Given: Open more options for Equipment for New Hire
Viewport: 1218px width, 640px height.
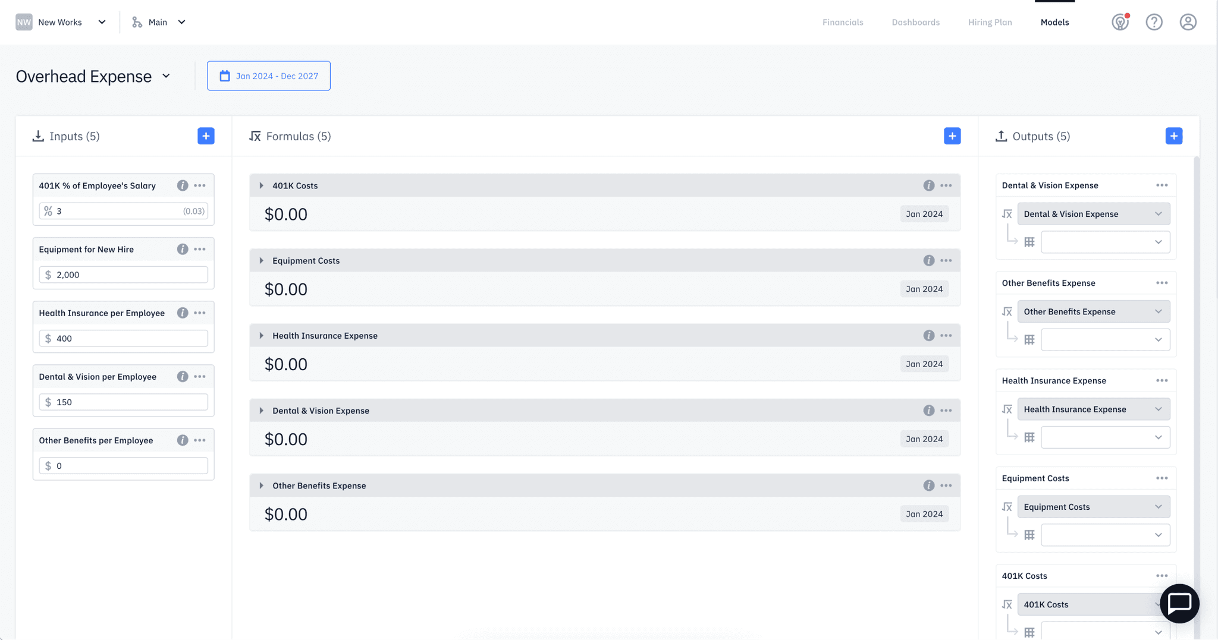Looking at the screenshot, I should [200, 249].
